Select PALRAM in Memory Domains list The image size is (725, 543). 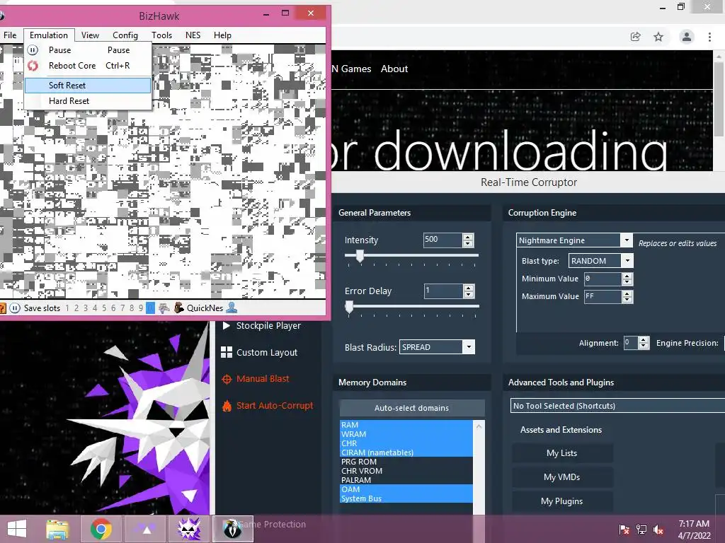coord(406,480)
